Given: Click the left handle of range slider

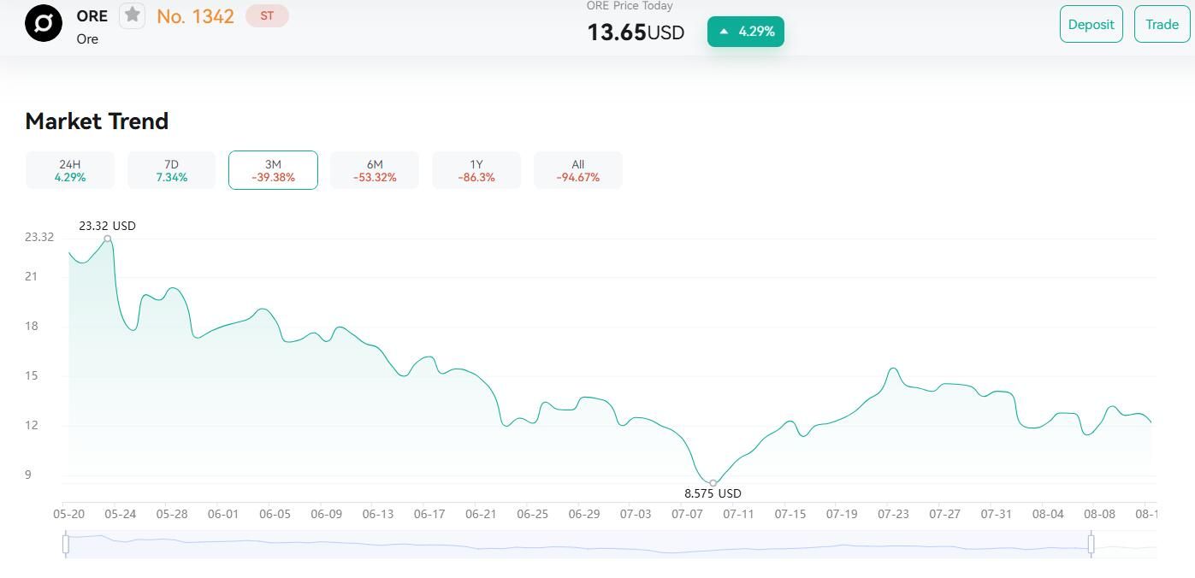Looking at the screenshot, I should [66, 544].
